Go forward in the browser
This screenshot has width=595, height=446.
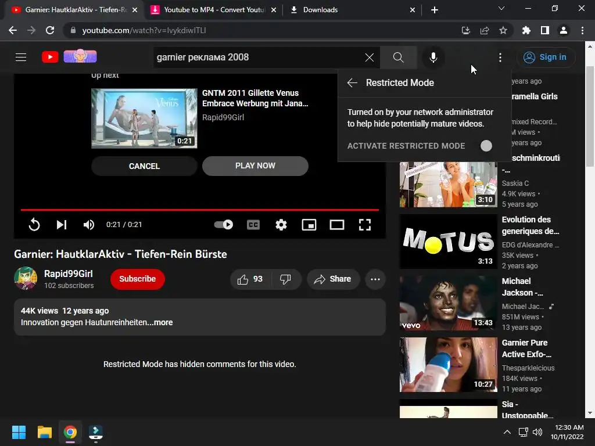click(31, 30)
